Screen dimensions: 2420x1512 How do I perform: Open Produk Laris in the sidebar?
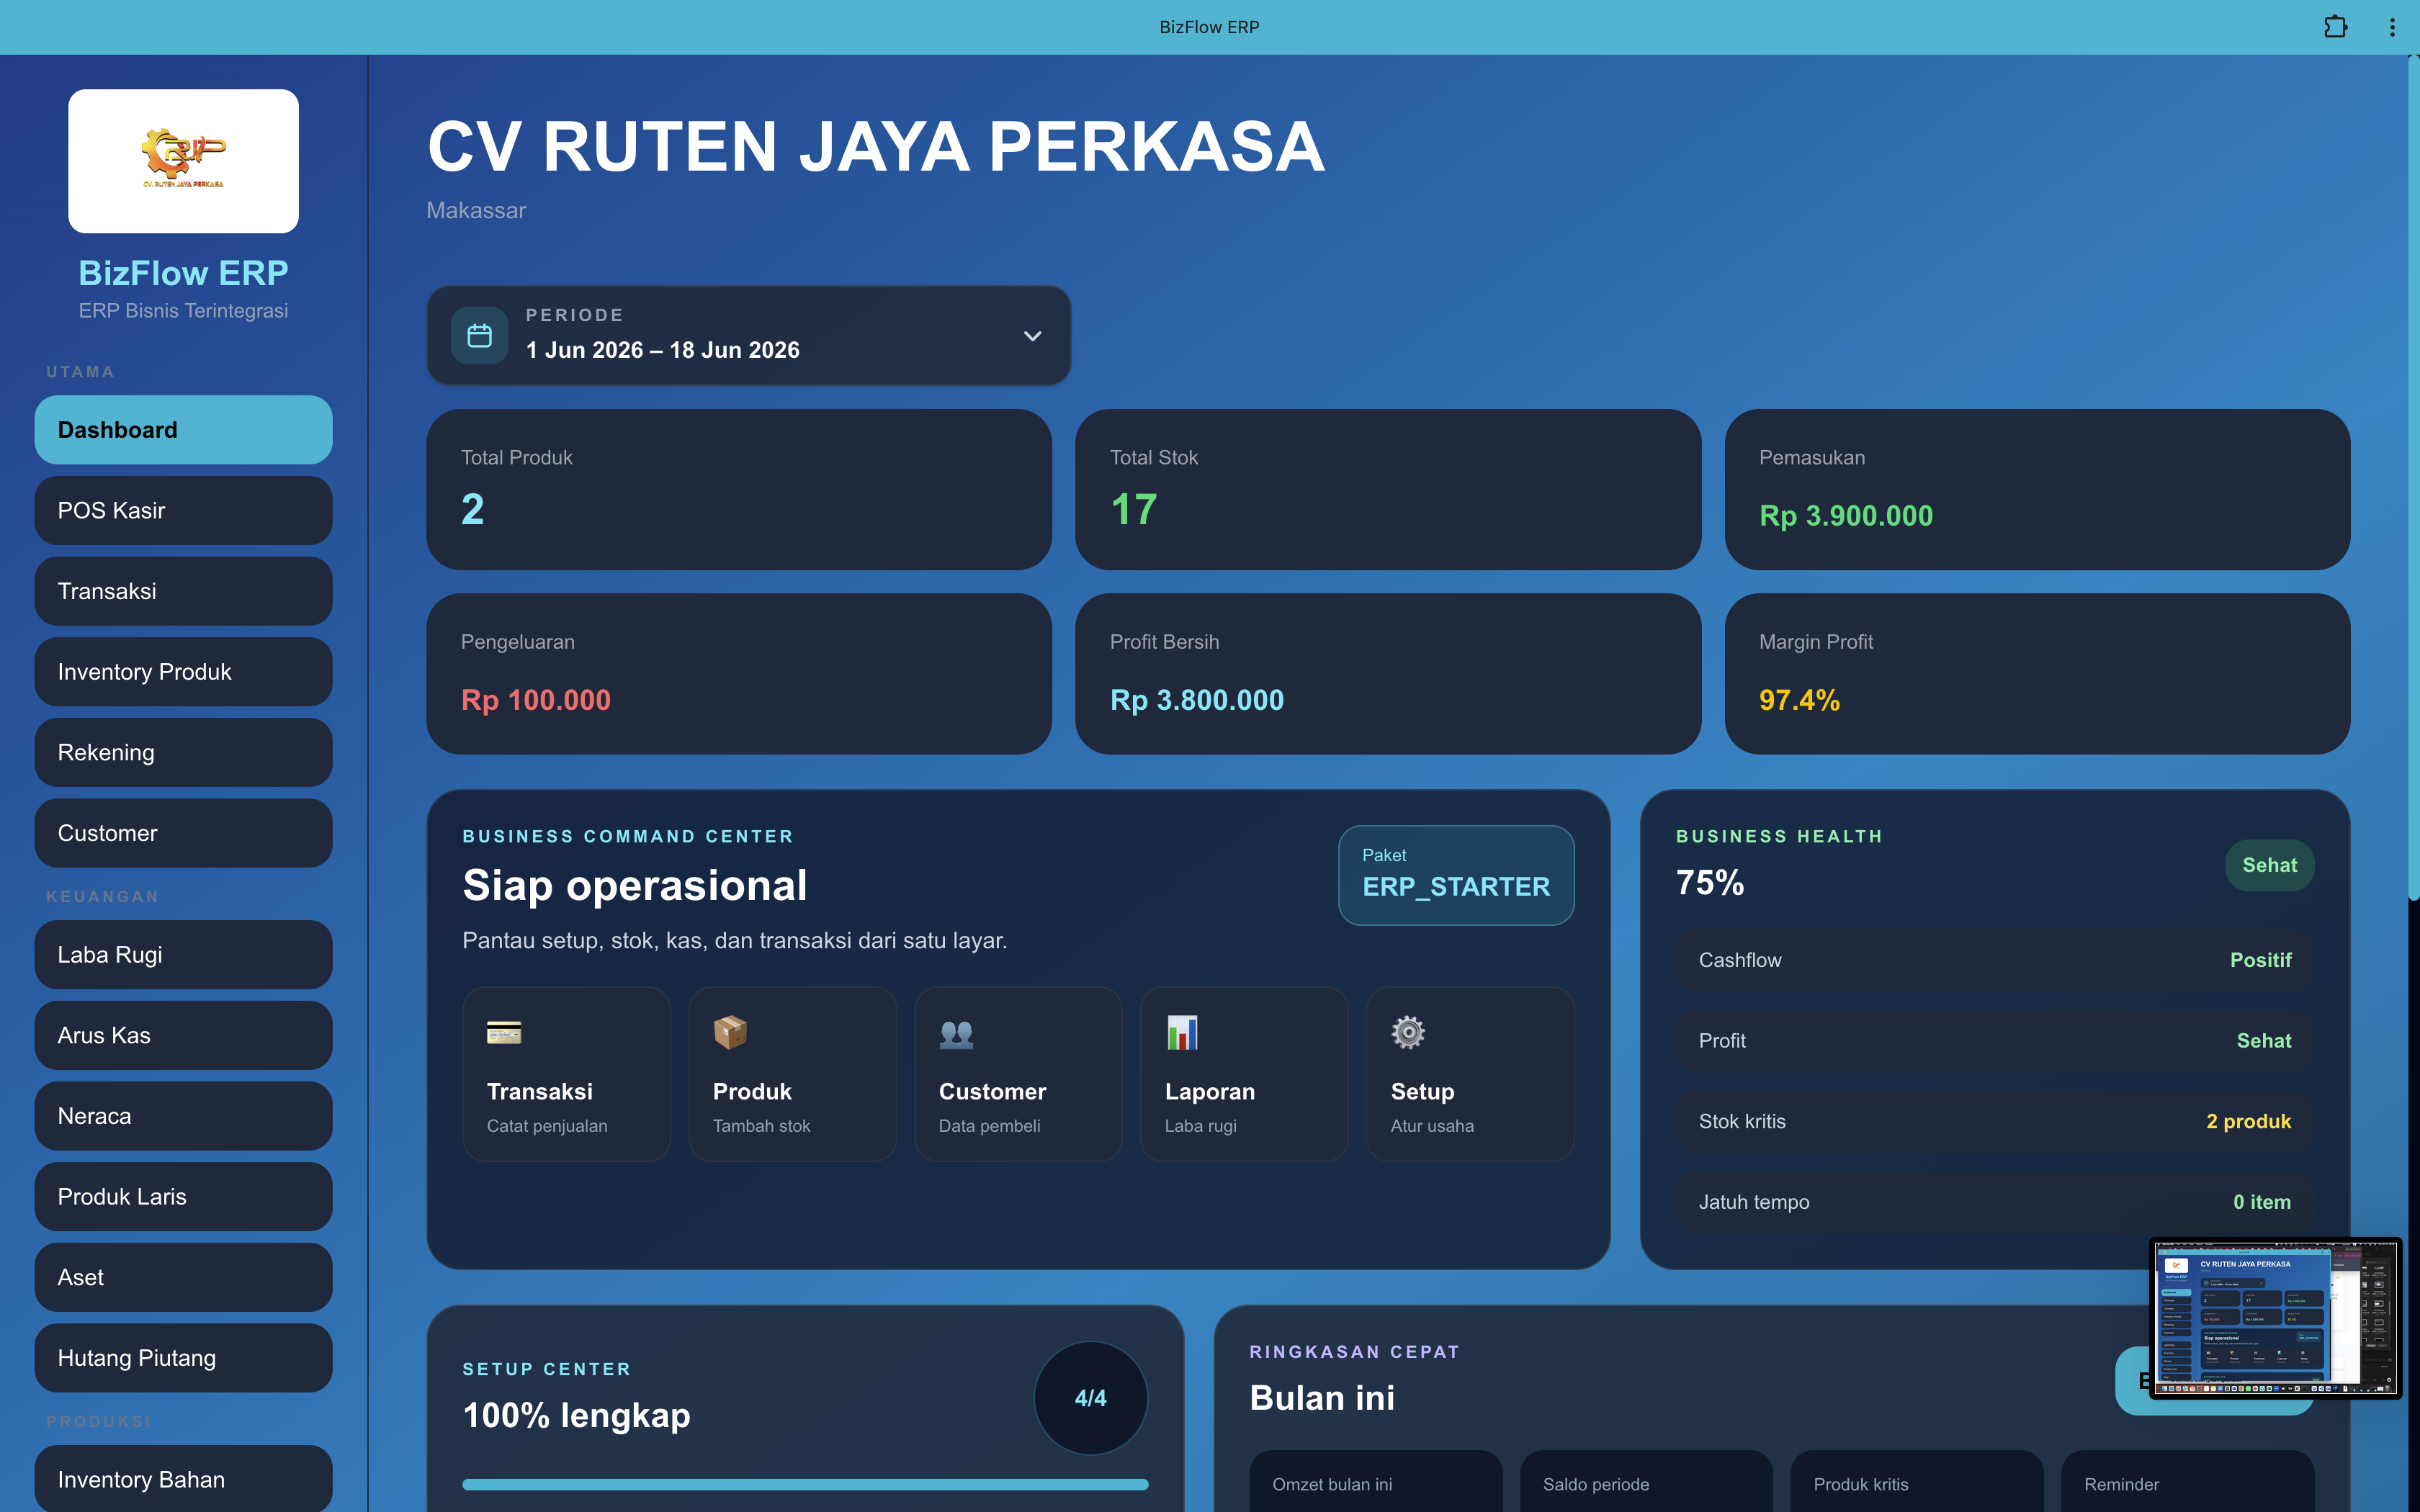pos(183,1197)
